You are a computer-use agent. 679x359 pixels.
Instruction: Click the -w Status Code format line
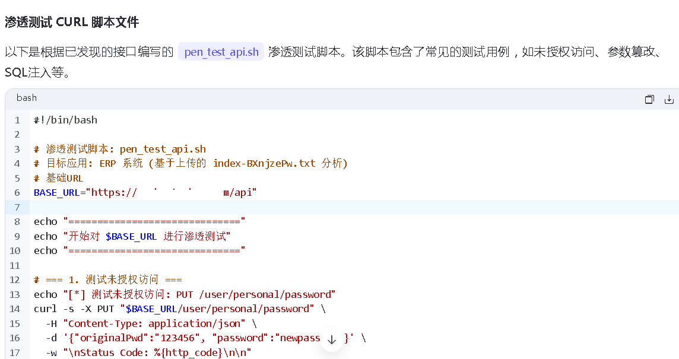[x=148, y=352]
